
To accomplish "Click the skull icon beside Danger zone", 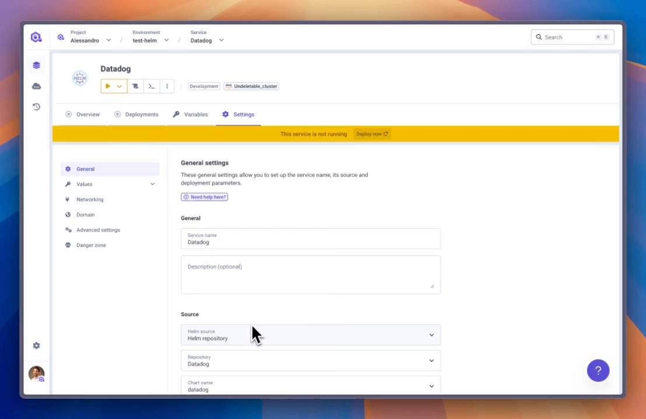I will tap(68, 245).
